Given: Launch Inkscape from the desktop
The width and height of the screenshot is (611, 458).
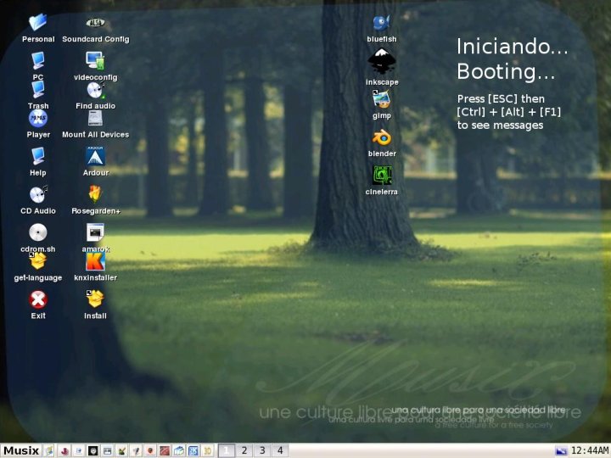Looking at the screenshot, I should coord(382,61).
